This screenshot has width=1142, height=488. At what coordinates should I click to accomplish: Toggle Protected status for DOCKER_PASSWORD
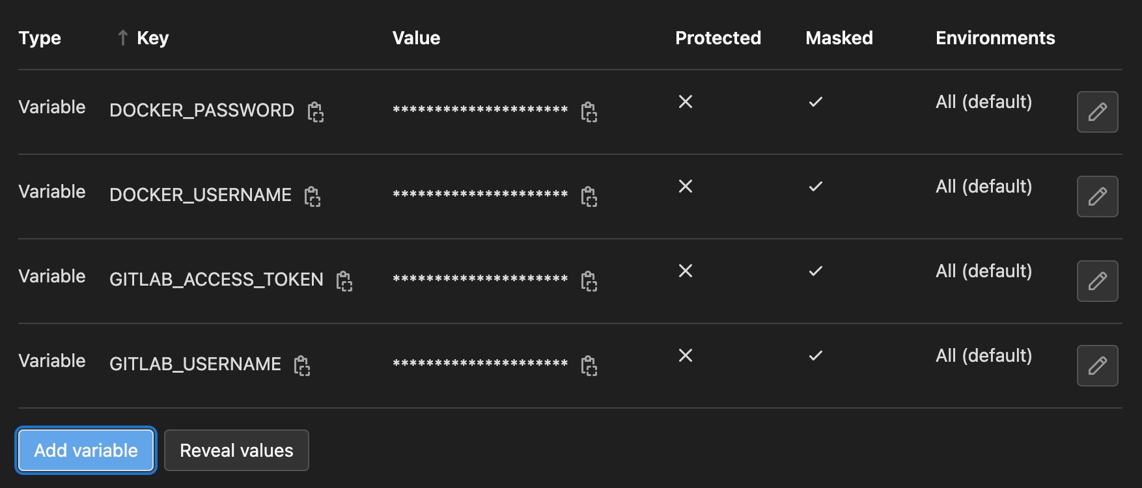point(685,102)
